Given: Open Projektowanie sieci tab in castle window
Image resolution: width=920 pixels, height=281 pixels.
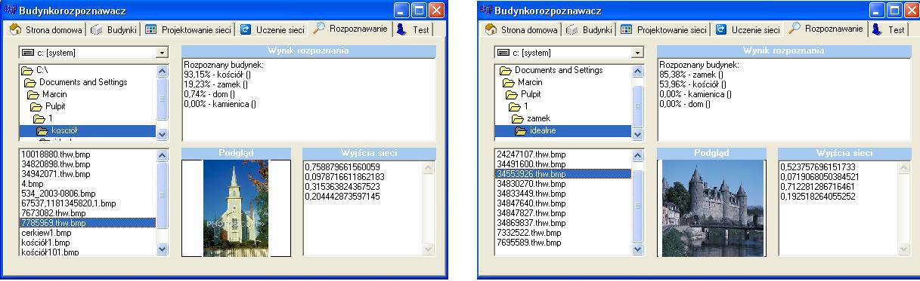Looking at the screenshot, I should tap(664, 30).
